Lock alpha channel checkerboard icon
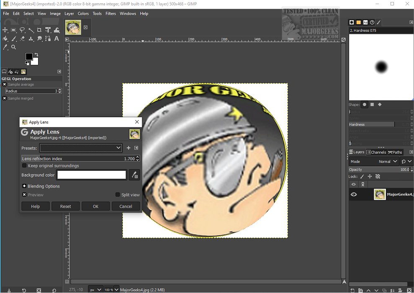The height and width of the screenshot is (293, 414). tap(378, 176)
